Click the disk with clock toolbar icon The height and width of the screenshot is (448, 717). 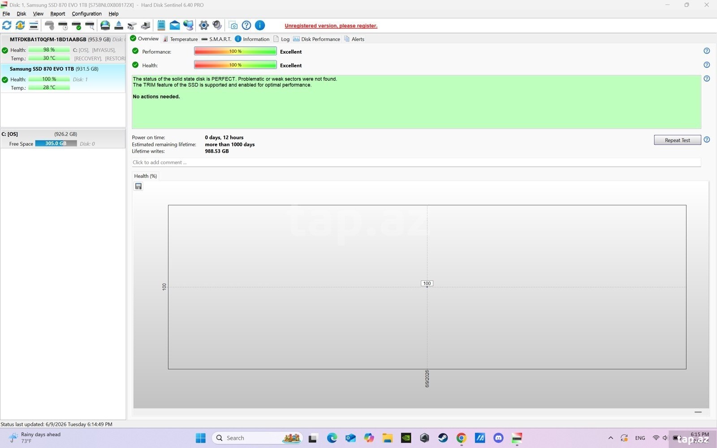pyautogui.click(x=63, y=26)
